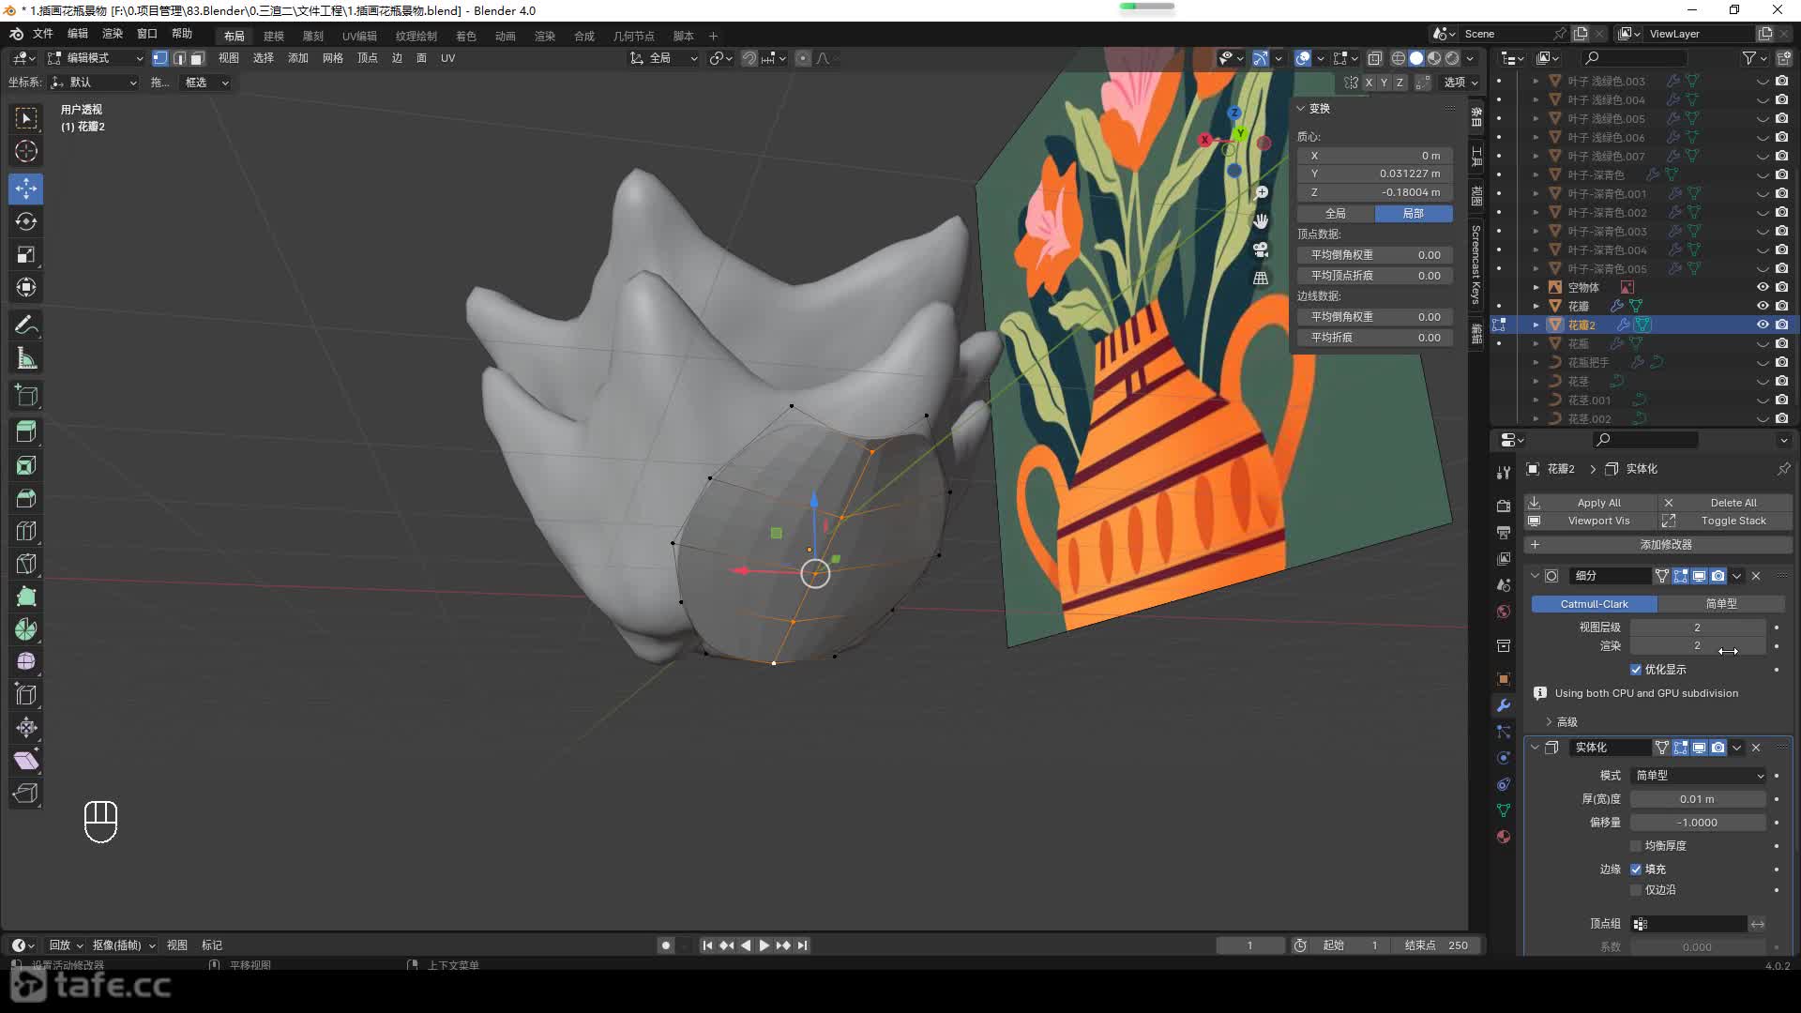Select the Bevel tool
The height and width of the screenshot is (1013, 1801).
click(26, 498)
